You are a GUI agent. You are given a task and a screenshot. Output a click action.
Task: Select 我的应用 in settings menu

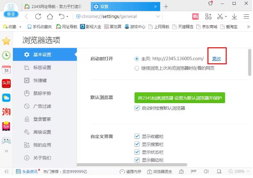click(45, 145)
